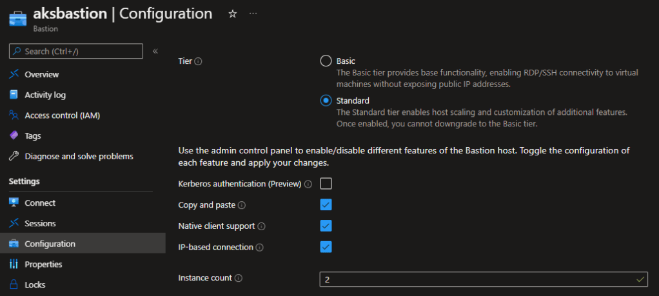Open the more options ellipsis menu

pos(253,14)
